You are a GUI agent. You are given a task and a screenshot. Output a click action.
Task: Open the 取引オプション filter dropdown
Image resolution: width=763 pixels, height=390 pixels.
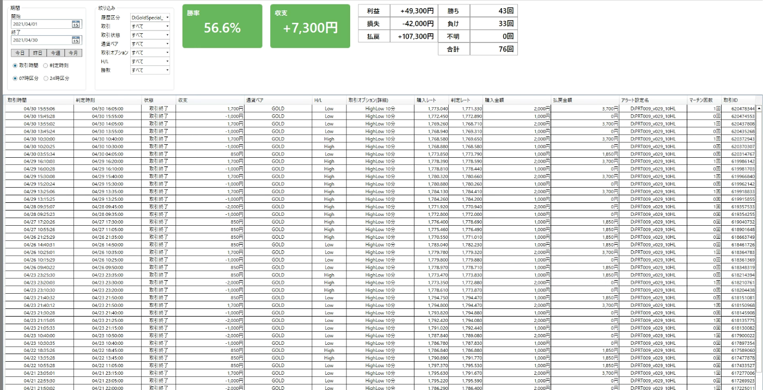150,53
